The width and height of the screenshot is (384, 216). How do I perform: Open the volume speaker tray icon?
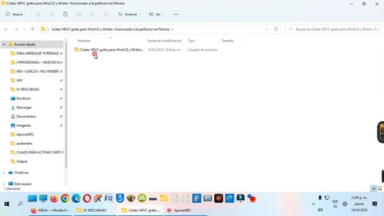click(320, 210)
